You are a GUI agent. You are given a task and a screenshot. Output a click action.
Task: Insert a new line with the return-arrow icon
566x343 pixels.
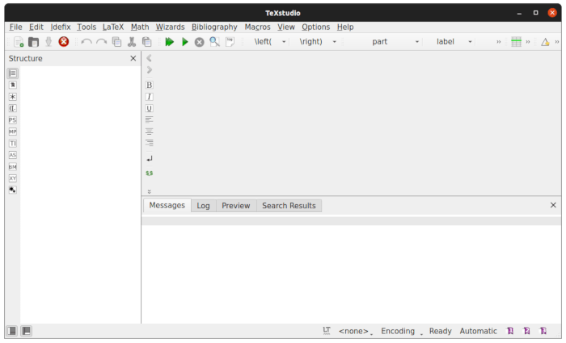point(149,158)
